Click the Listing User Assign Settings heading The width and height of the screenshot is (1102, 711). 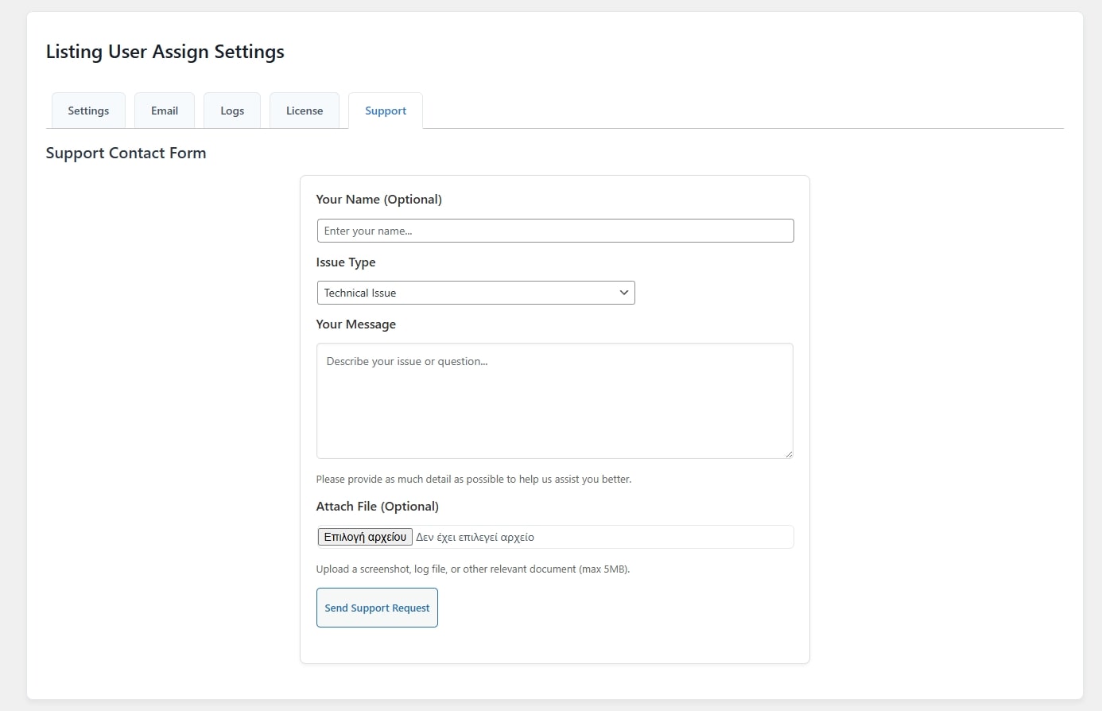click(165, 52)
